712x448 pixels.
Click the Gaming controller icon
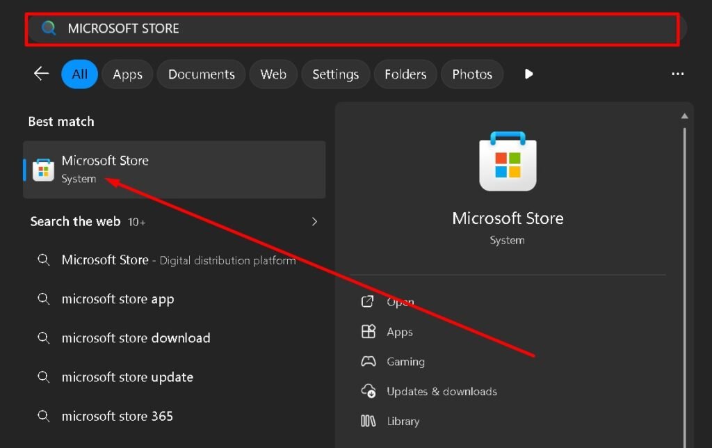pos(369,361)
